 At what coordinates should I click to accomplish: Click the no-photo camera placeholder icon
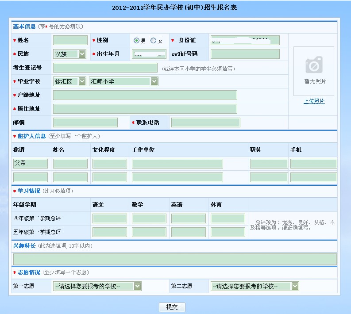pos(314,66)
